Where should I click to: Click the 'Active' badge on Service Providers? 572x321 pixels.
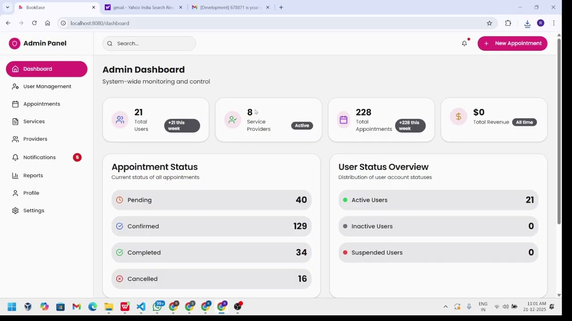point(302,126)
